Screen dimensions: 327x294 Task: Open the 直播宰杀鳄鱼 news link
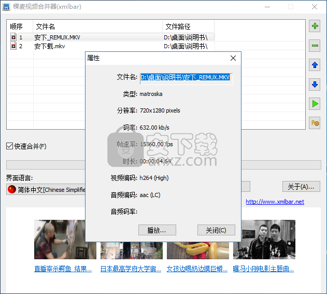tap(63, 269)
